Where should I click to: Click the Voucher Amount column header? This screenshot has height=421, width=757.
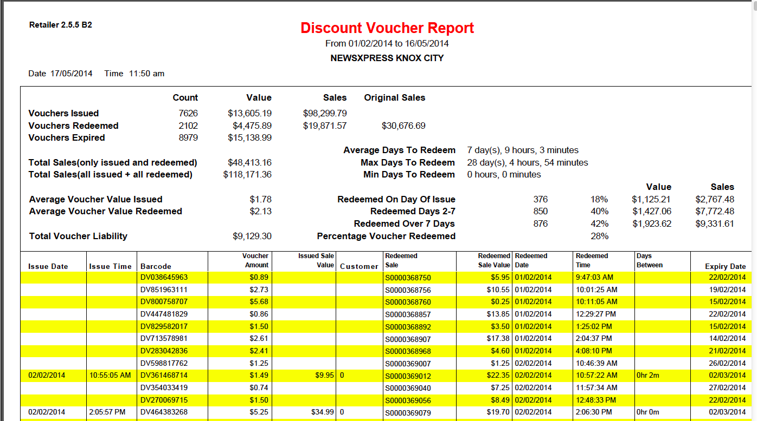[x=256, y=260]
